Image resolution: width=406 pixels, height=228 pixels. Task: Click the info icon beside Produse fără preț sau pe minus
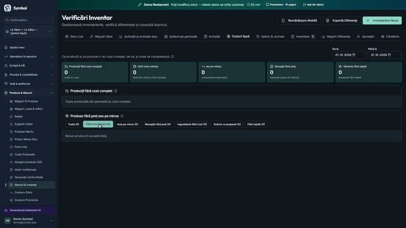[122, 116]
